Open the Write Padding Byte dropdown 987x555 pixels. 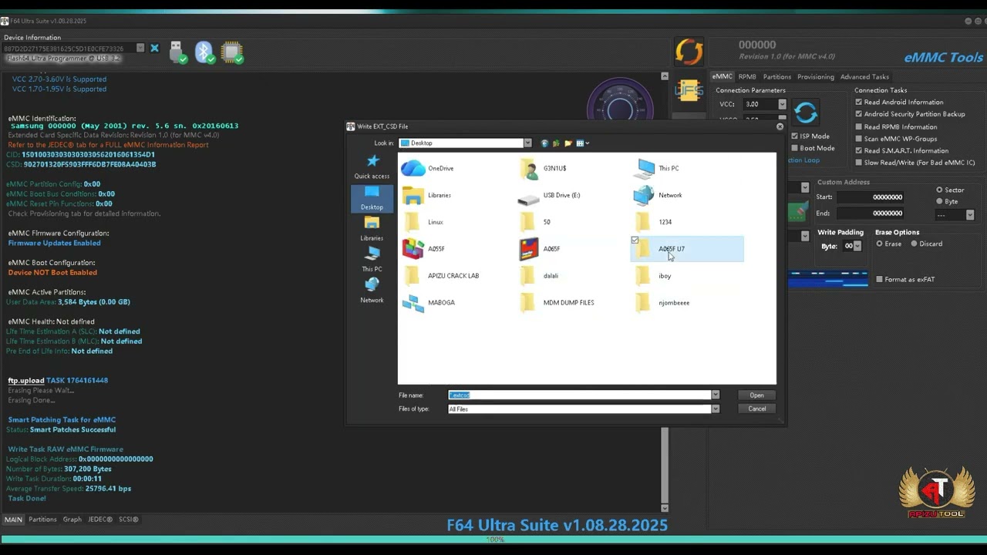coord(857,246)
